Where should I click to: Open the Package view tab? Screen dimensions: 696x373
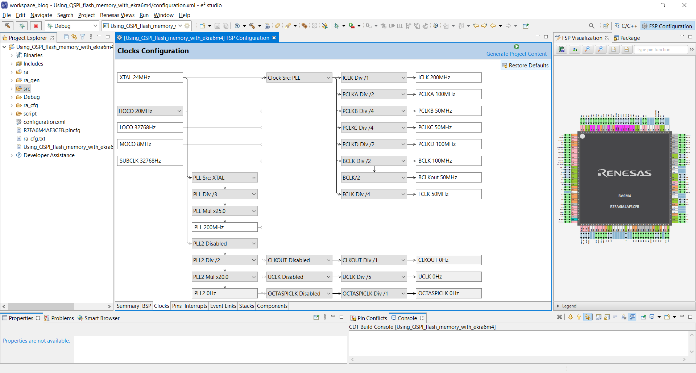[x=626, y=38]
